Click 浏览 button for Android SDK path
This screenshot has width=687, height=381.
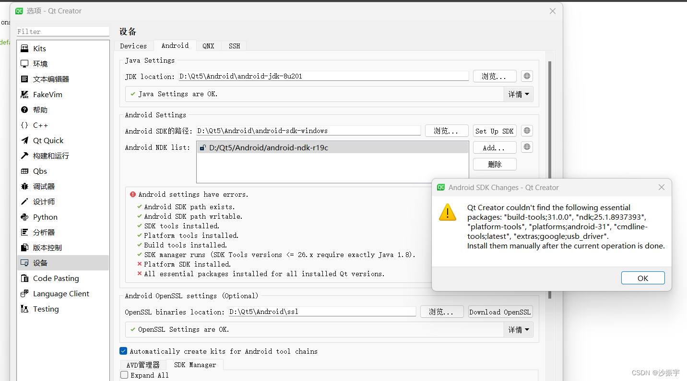[447, 131]
